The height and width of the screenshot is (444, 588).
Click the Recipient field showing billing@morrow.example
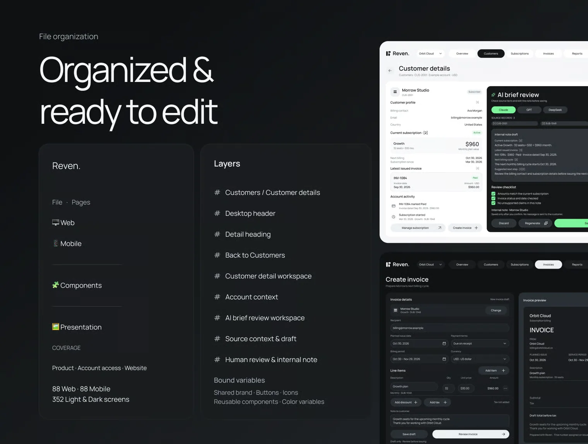tap(450, 328)
